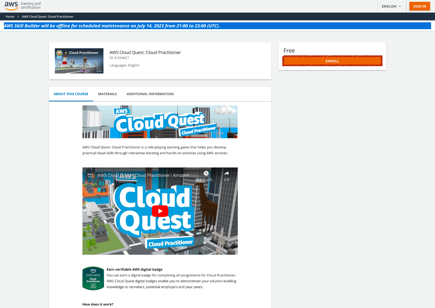435x308 pixels.
Task: Click the AWS training and certification logo
Action: [22, 6]
